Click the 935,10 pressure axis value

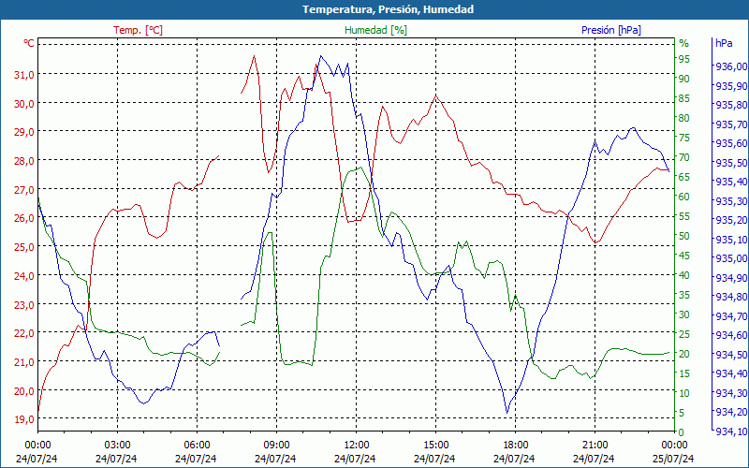click(x=731, y=240)
